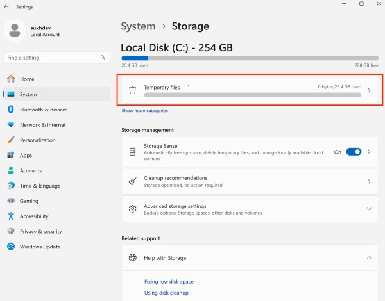Go to Personalization settings
385x301 pixels.
(x=37, y=140)
